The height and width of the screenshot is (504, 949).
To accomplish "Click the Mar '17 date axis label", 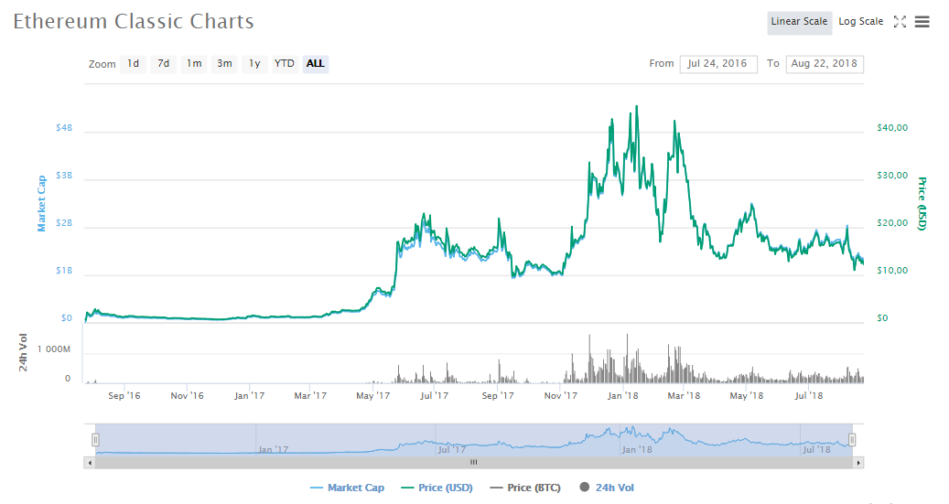I will pos(310,396).
